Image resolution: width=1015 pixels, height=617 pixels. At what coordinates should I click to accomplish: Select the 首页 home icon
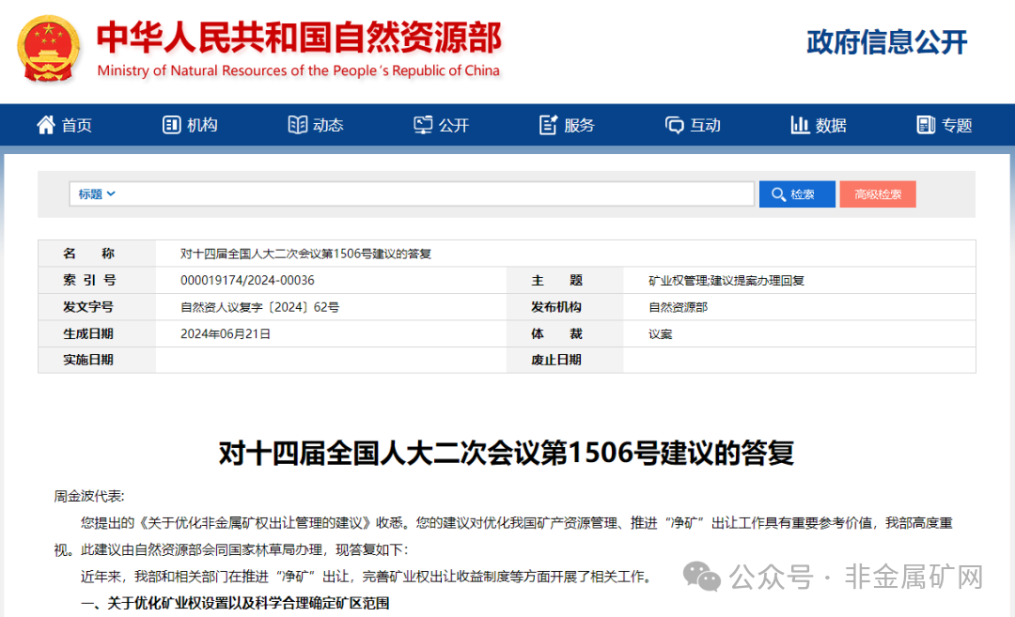[45, 124]
